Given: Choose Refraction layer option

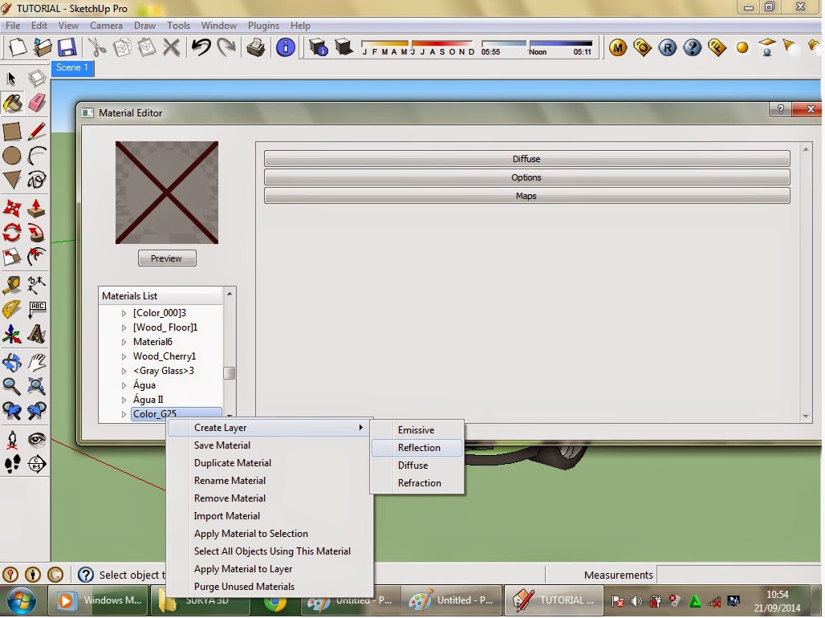Looking at the screenshot, I should coord(417,483).
